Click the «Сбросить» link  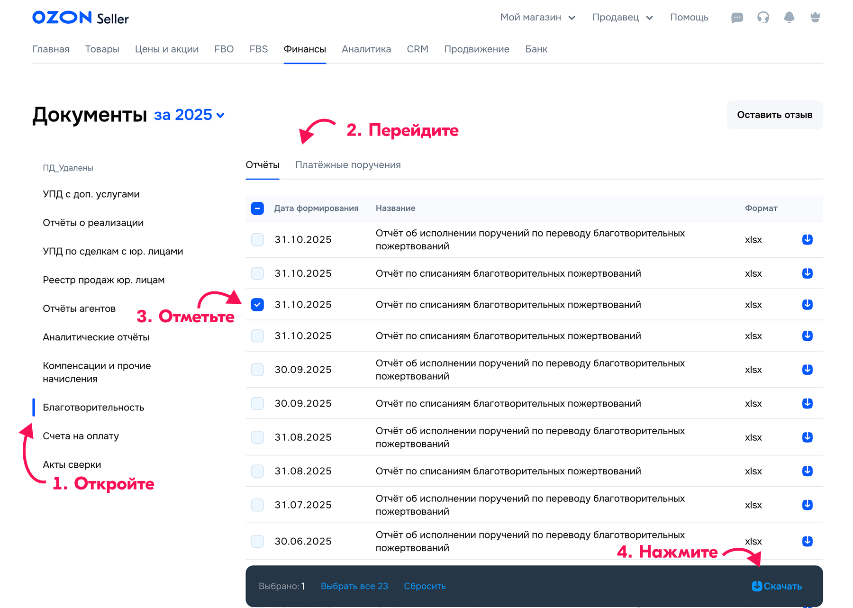pyautogui.click(x=425, y=586)
